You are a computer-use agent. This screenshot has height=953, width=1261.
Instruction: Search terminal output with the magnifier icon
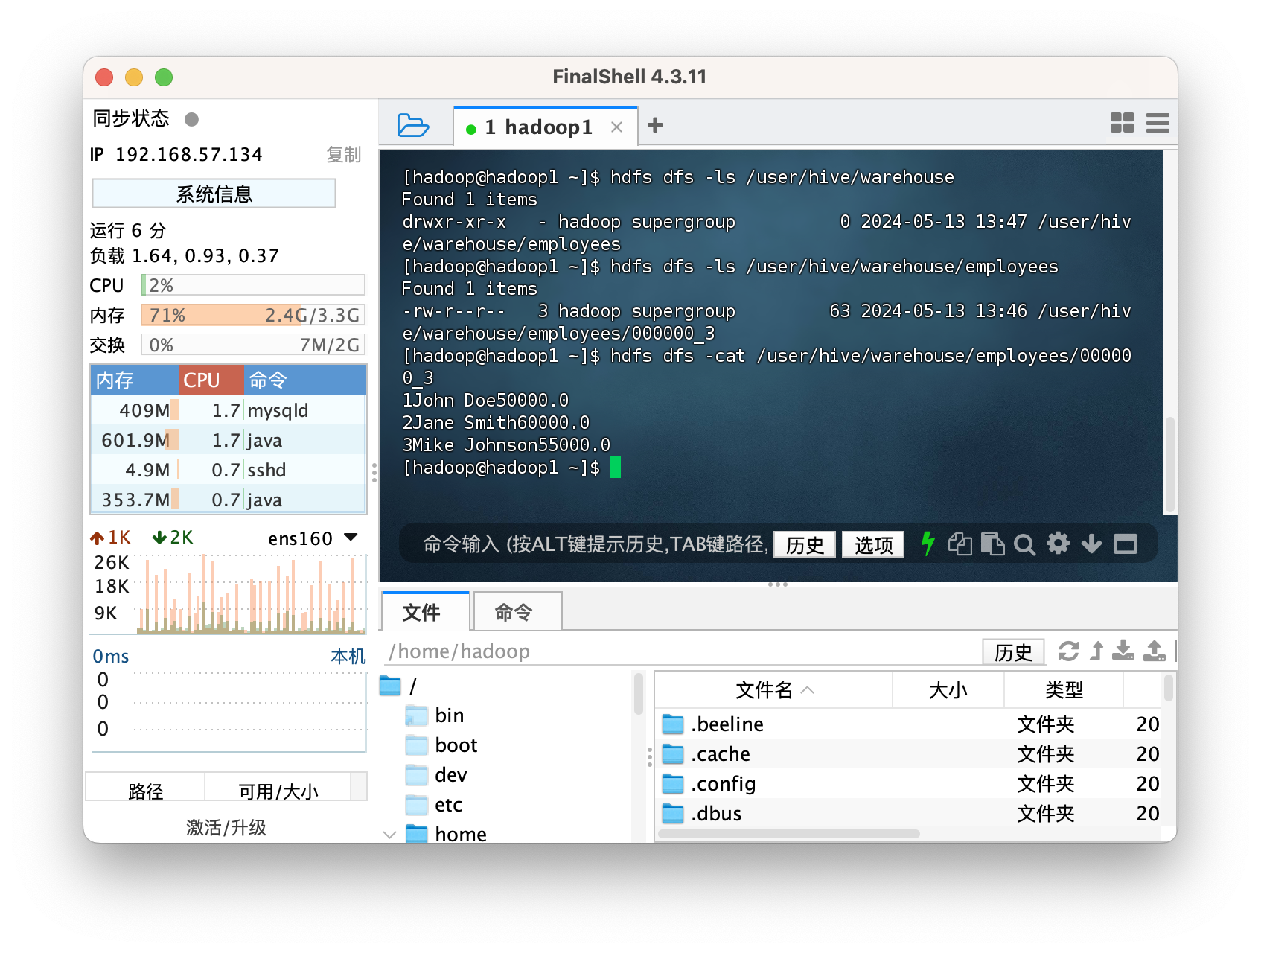tap(1024, 545)
